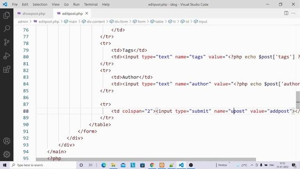Click the editpost.php breadcrumb
Screen dimensions: 300x169
pos(49,22)
